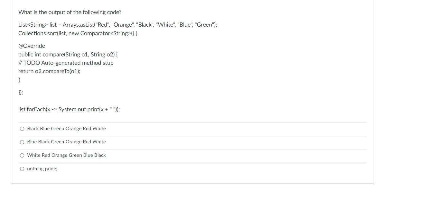Select the "Blue Black Green Orange Red White" radio button

click(x=22, y=142)
